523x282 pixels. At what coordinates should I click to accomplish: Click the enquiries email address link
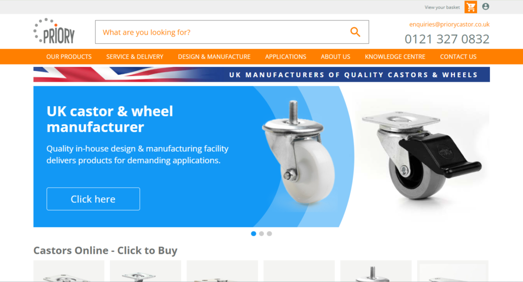(x=449, y=25)
